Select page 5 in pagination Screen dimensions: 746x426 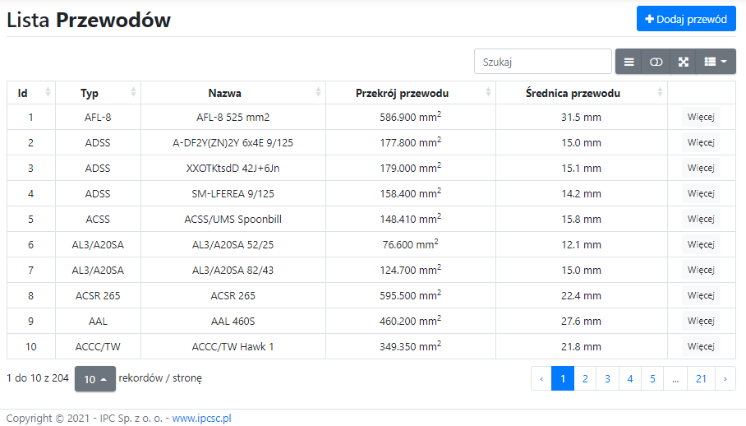(x=652, y=379)
